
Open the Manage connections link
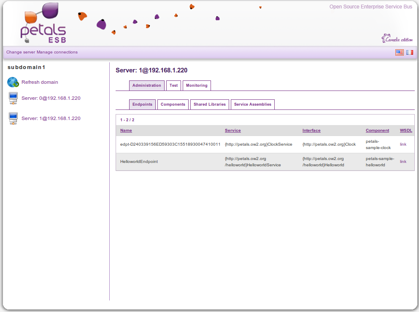[x=57, y=52]
